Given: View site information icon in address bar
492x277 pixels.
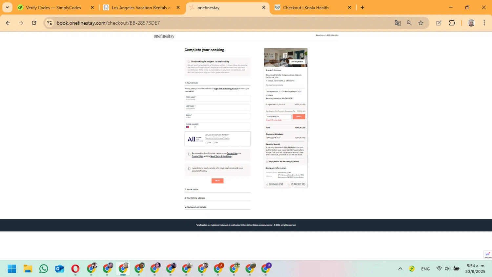Looking at the screenshot, I should click(x=50, y=23).
